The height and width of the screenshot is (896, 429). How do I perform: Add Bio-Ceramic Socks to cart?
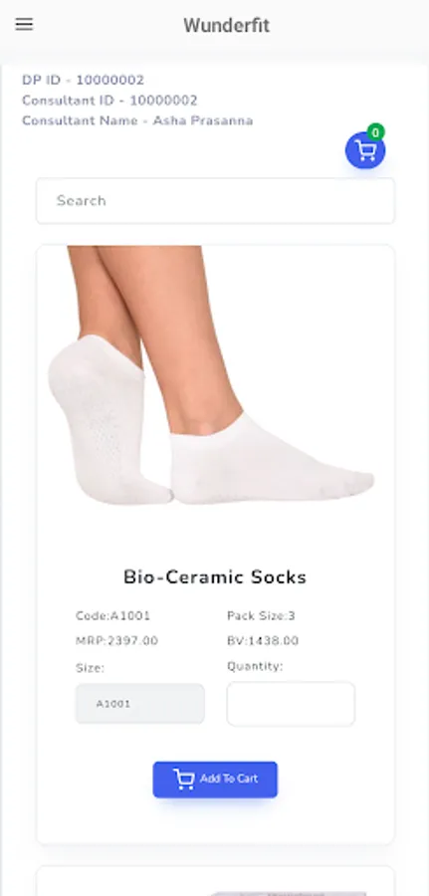click(215, 780)
